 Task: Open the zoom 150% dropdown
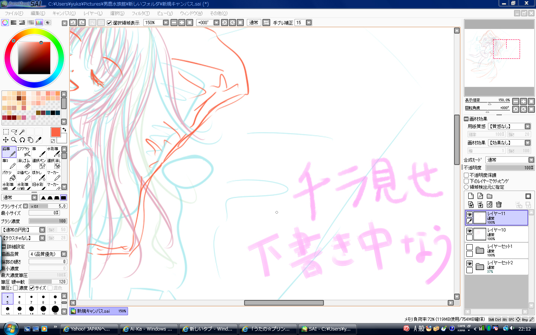pyautogui.click(x=166, y=23)
